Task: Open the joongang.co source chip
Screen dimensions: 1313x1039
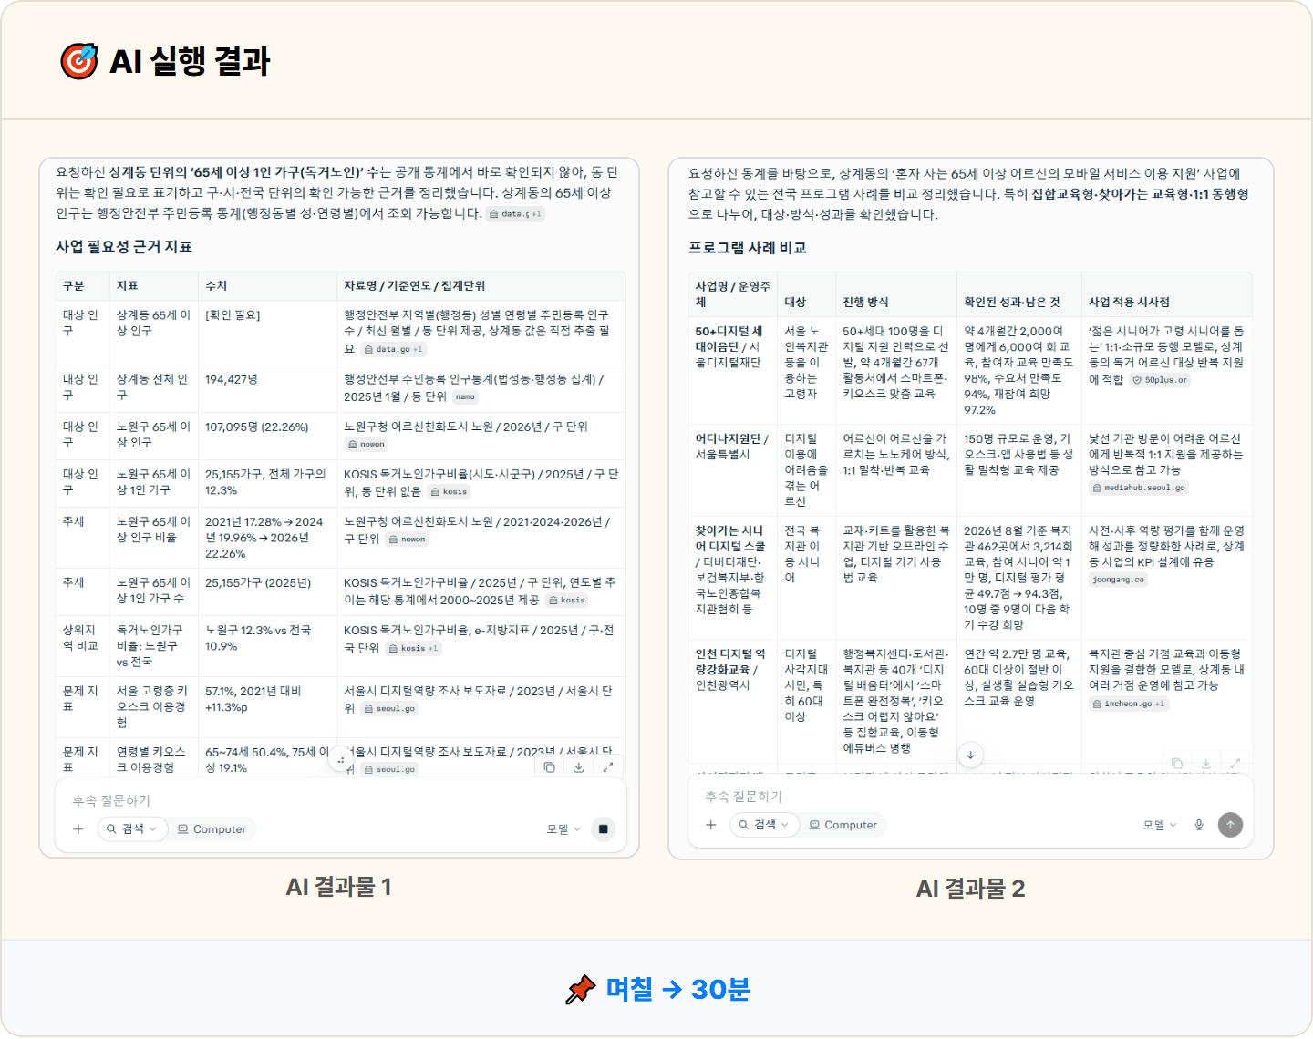Action: (x=1118, y=580)
